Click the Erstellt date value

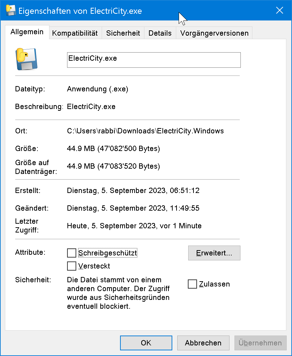pos(133,191)
